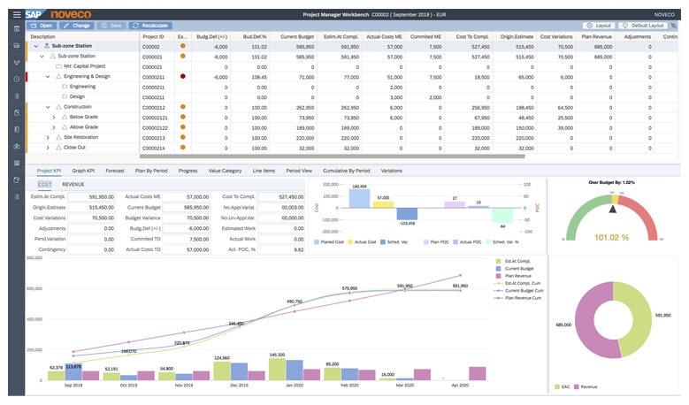Viewport: 689px width, 405px height.
Task: Click cell C00002122 in Project ID column
Action: [x=155, y=128]
